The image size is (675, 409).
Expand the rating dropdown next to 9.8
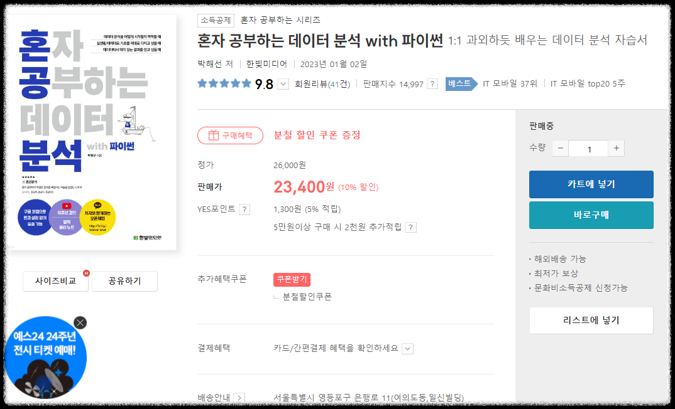[x=283, y=84]
